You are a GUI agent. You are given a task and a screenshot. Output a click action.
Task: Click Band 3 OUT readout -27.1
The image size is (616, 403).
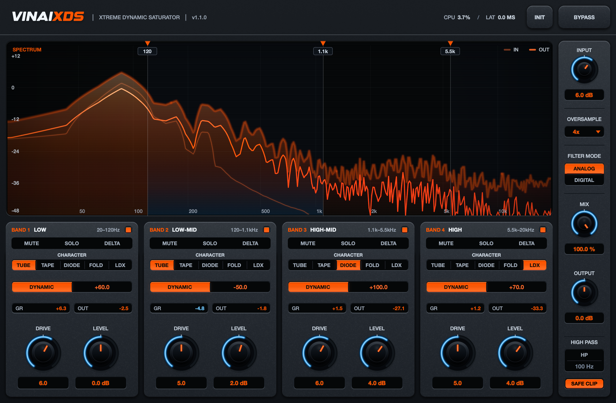pos(379,308)
